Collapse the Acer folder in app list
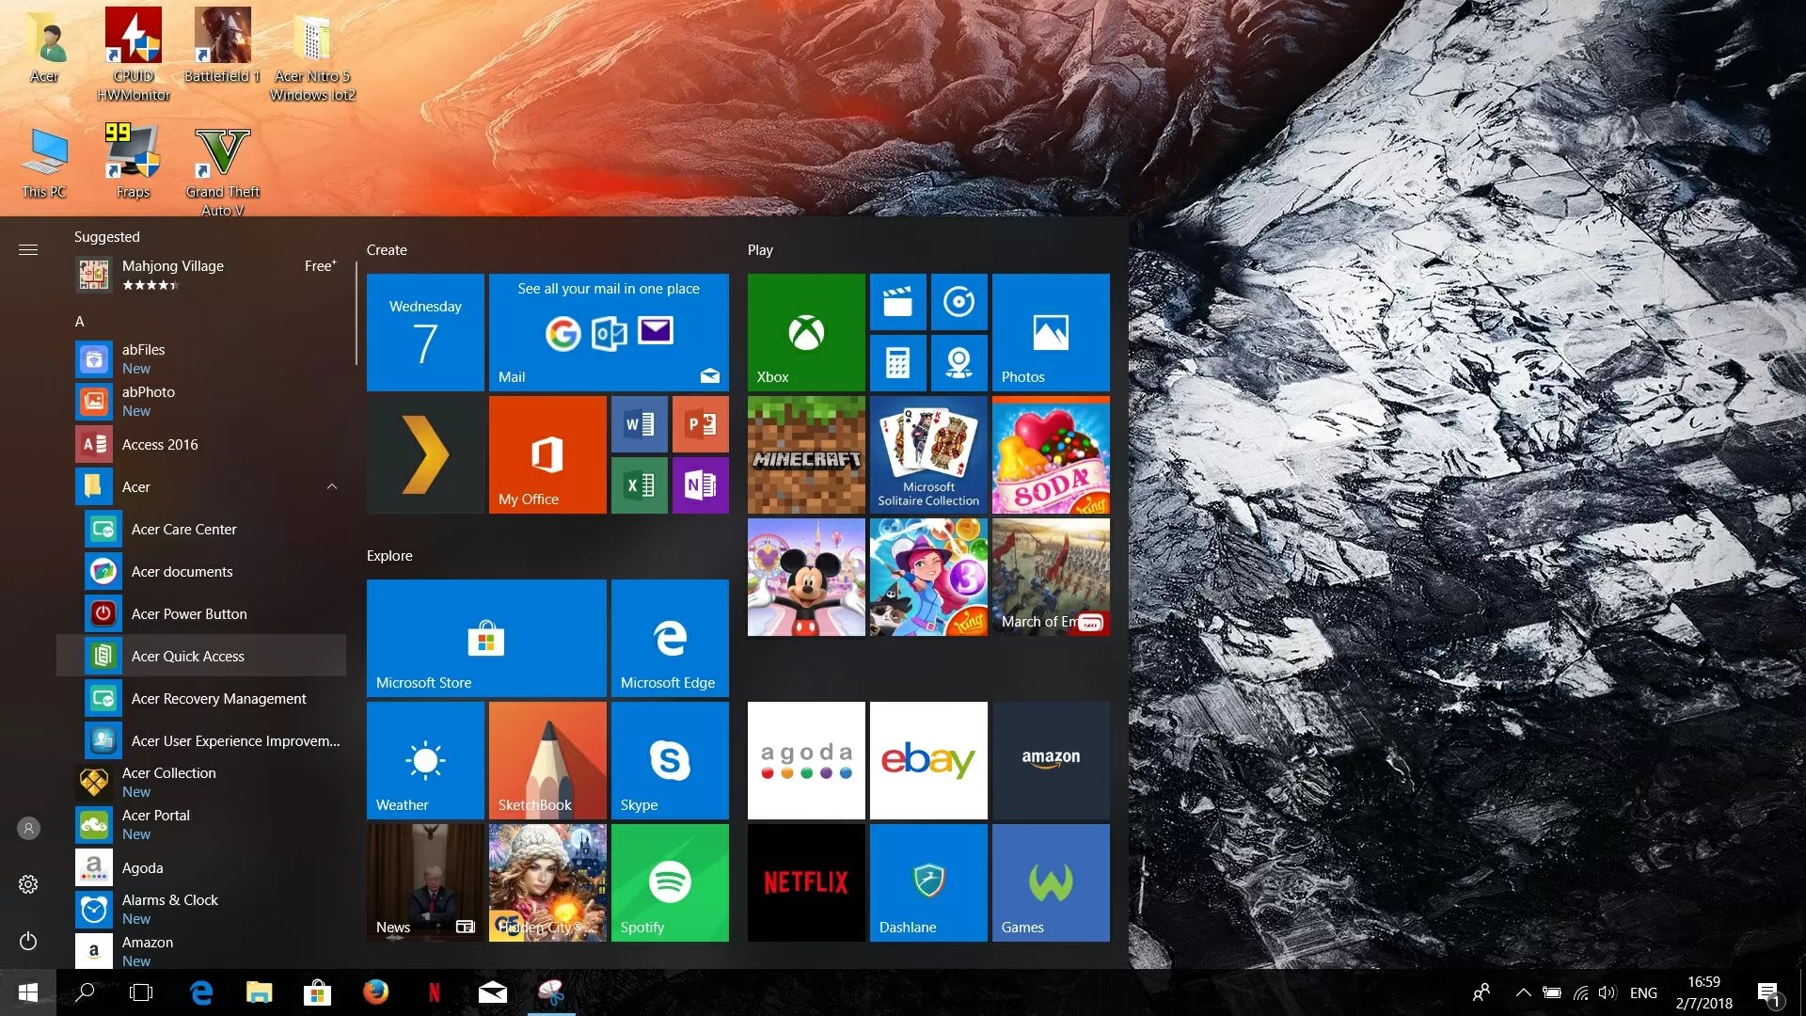 coord(332,486)
